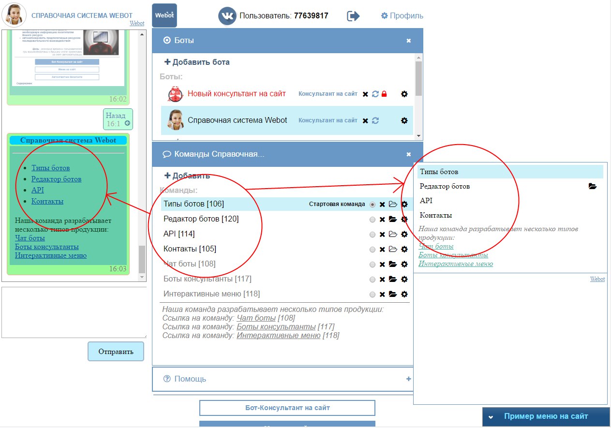Open settings gear of Чат боты [108] command
This screenshot has height=428, width=611.
point(404,265)
